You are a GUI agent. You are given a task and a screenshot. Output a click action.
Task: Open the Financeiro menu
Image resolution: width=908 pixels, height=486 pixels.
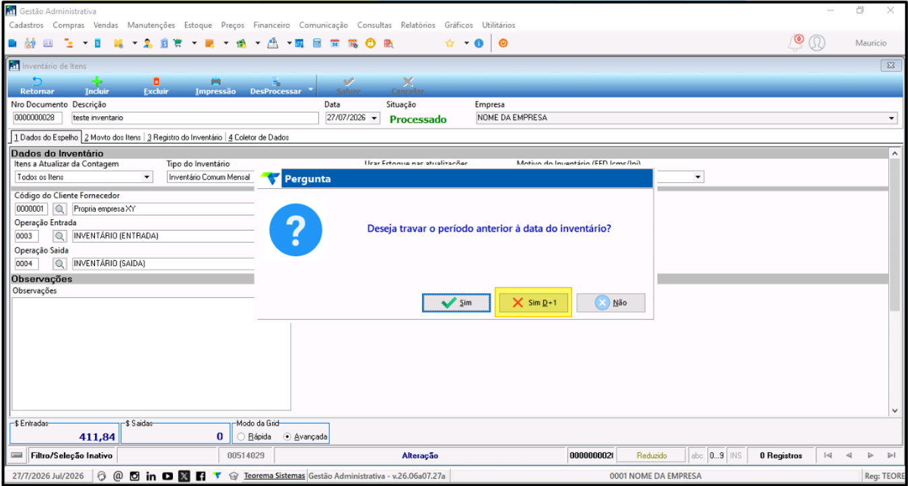point(272,25)
